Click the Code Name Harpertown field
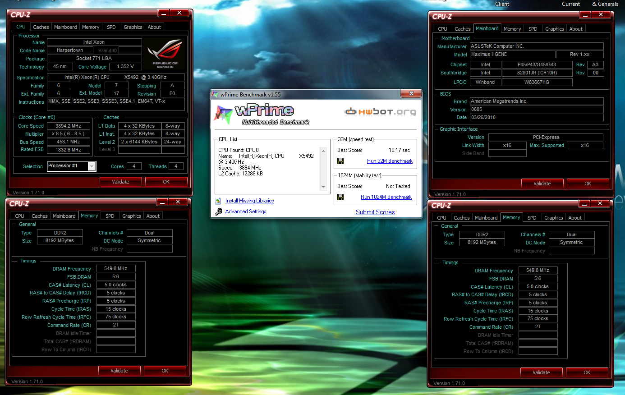The image size is (625, 395). click(x=70, y=51)
